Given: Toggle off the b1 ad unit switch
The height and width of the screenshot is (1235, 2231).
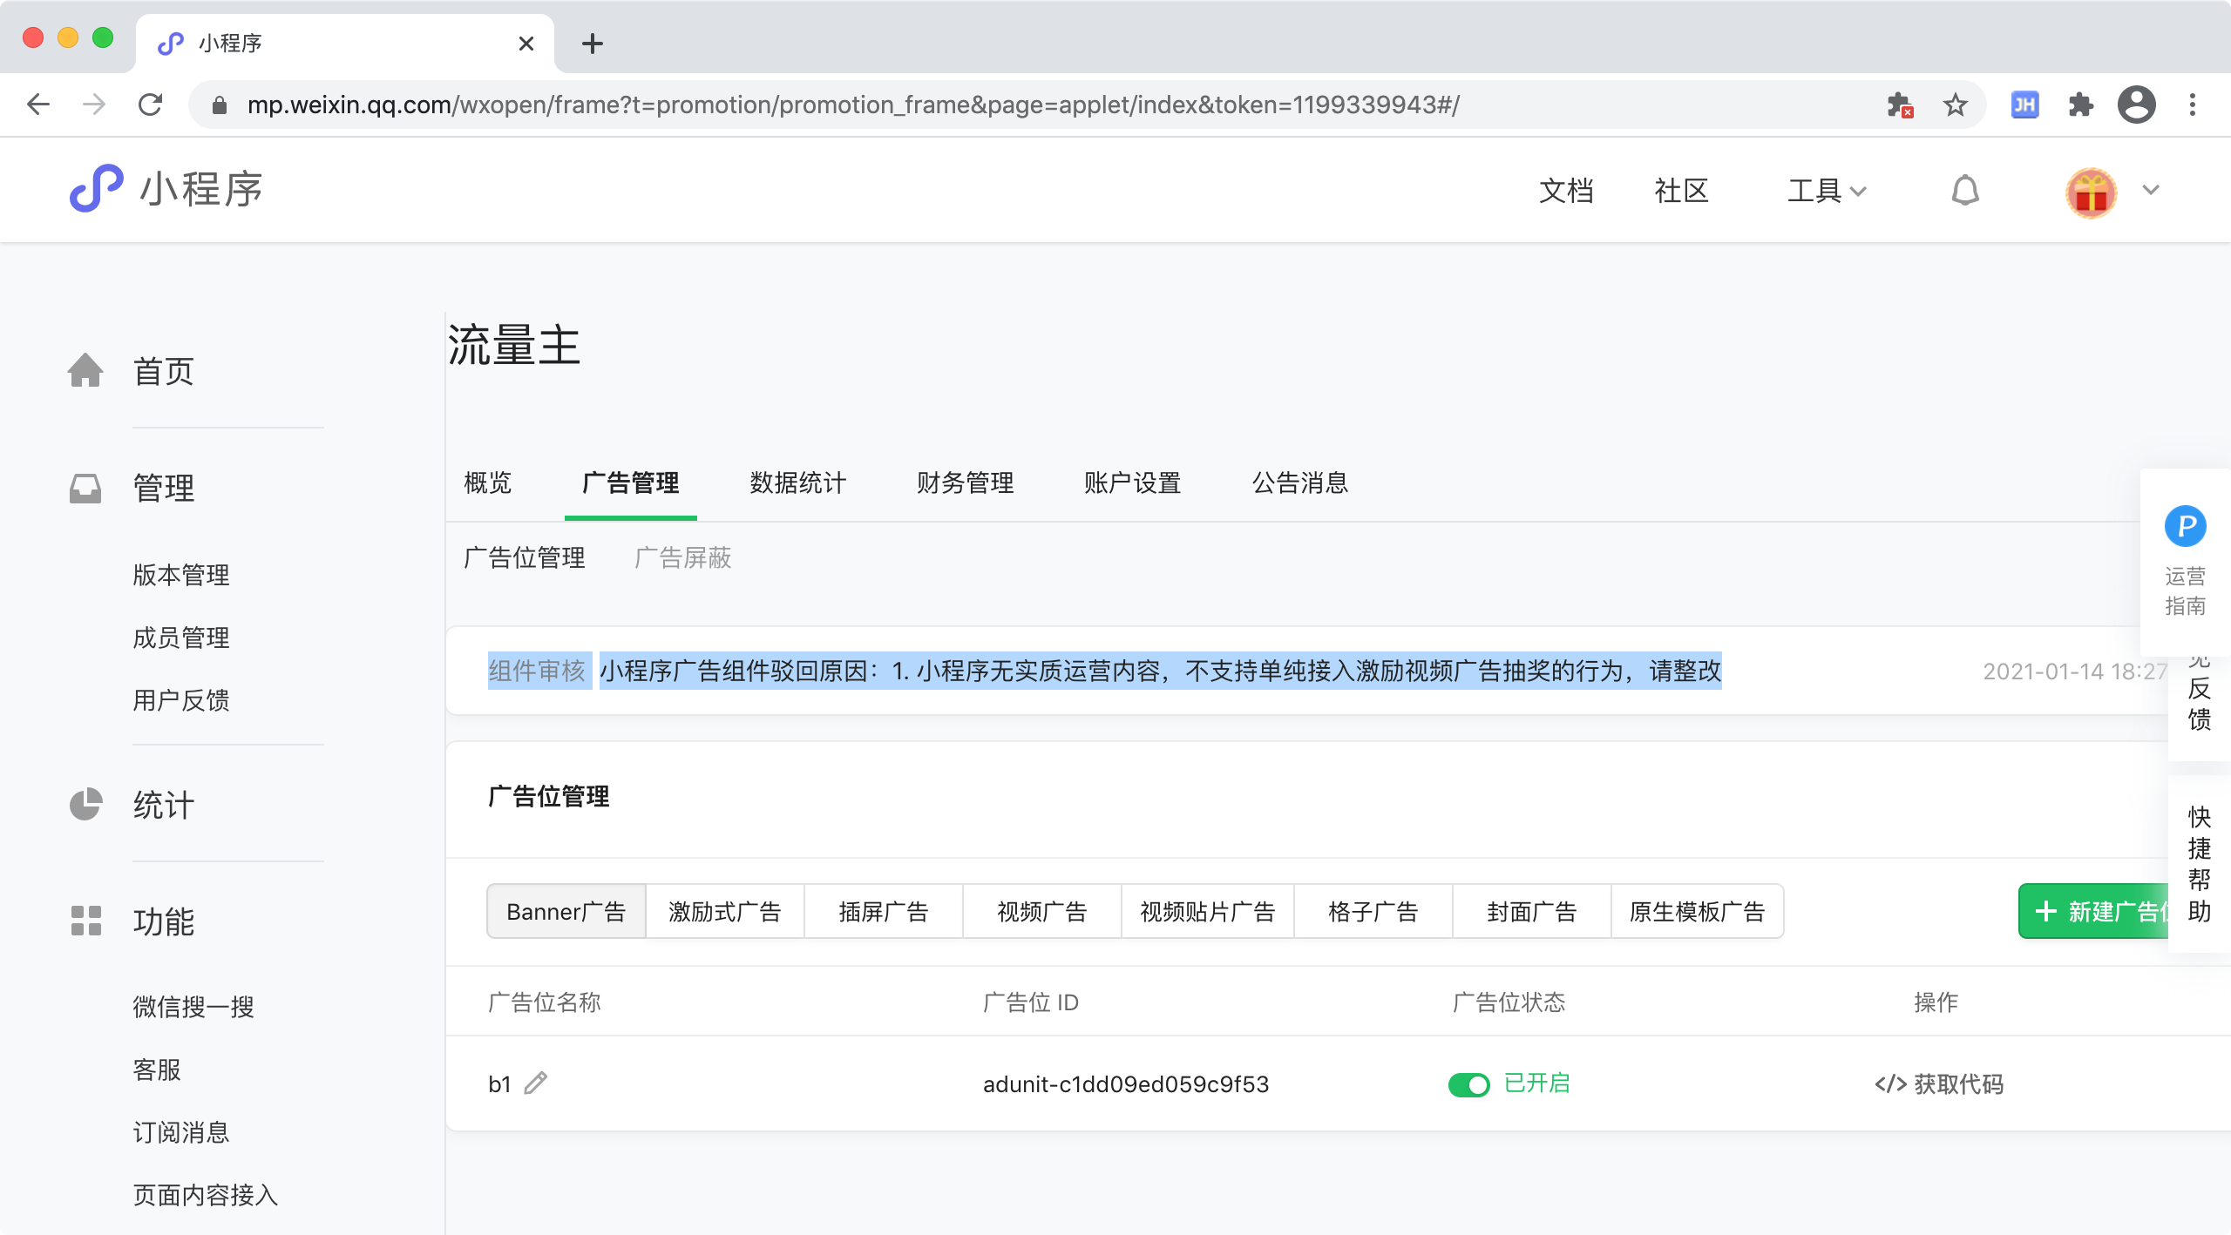Looking at the screenshot, I should (x=1469, y=1084).
